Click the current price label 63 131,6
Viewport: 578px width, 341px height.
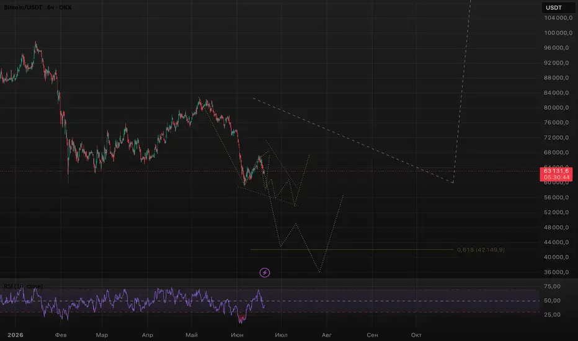pyautogui.click(x=556, y=171)
